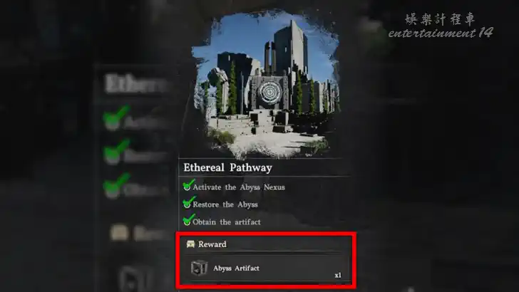Click the first blurred green checkmark at left
Viewport: 519px width, 292px height.
pos(115,118)
